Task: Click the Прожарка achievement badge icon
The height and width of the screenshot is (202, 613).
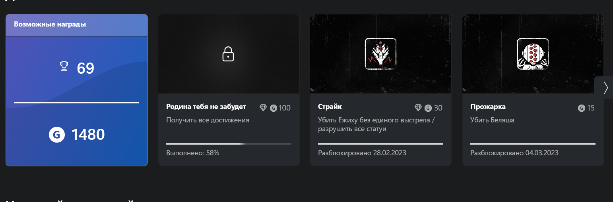Action: coord(533,54)
